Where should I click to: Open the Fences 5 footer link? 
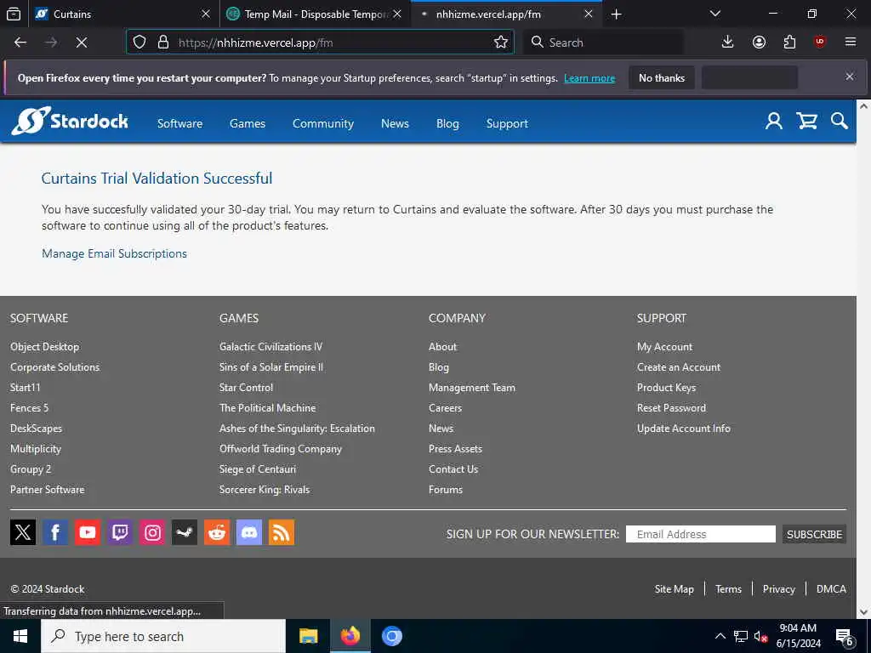click(30, 408)
